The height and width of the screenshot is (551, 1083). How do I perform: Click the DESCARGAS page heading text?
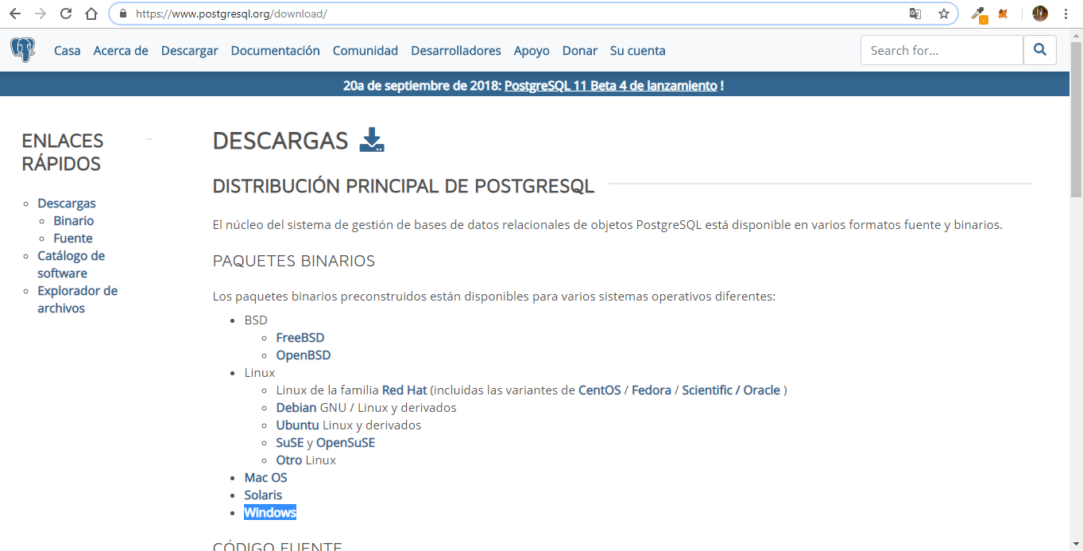280,141
